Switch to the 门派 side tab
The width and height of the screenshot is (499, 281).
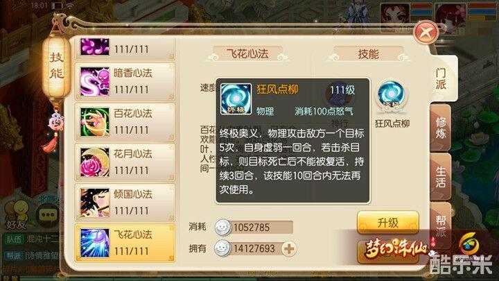[x=441, y=78]
